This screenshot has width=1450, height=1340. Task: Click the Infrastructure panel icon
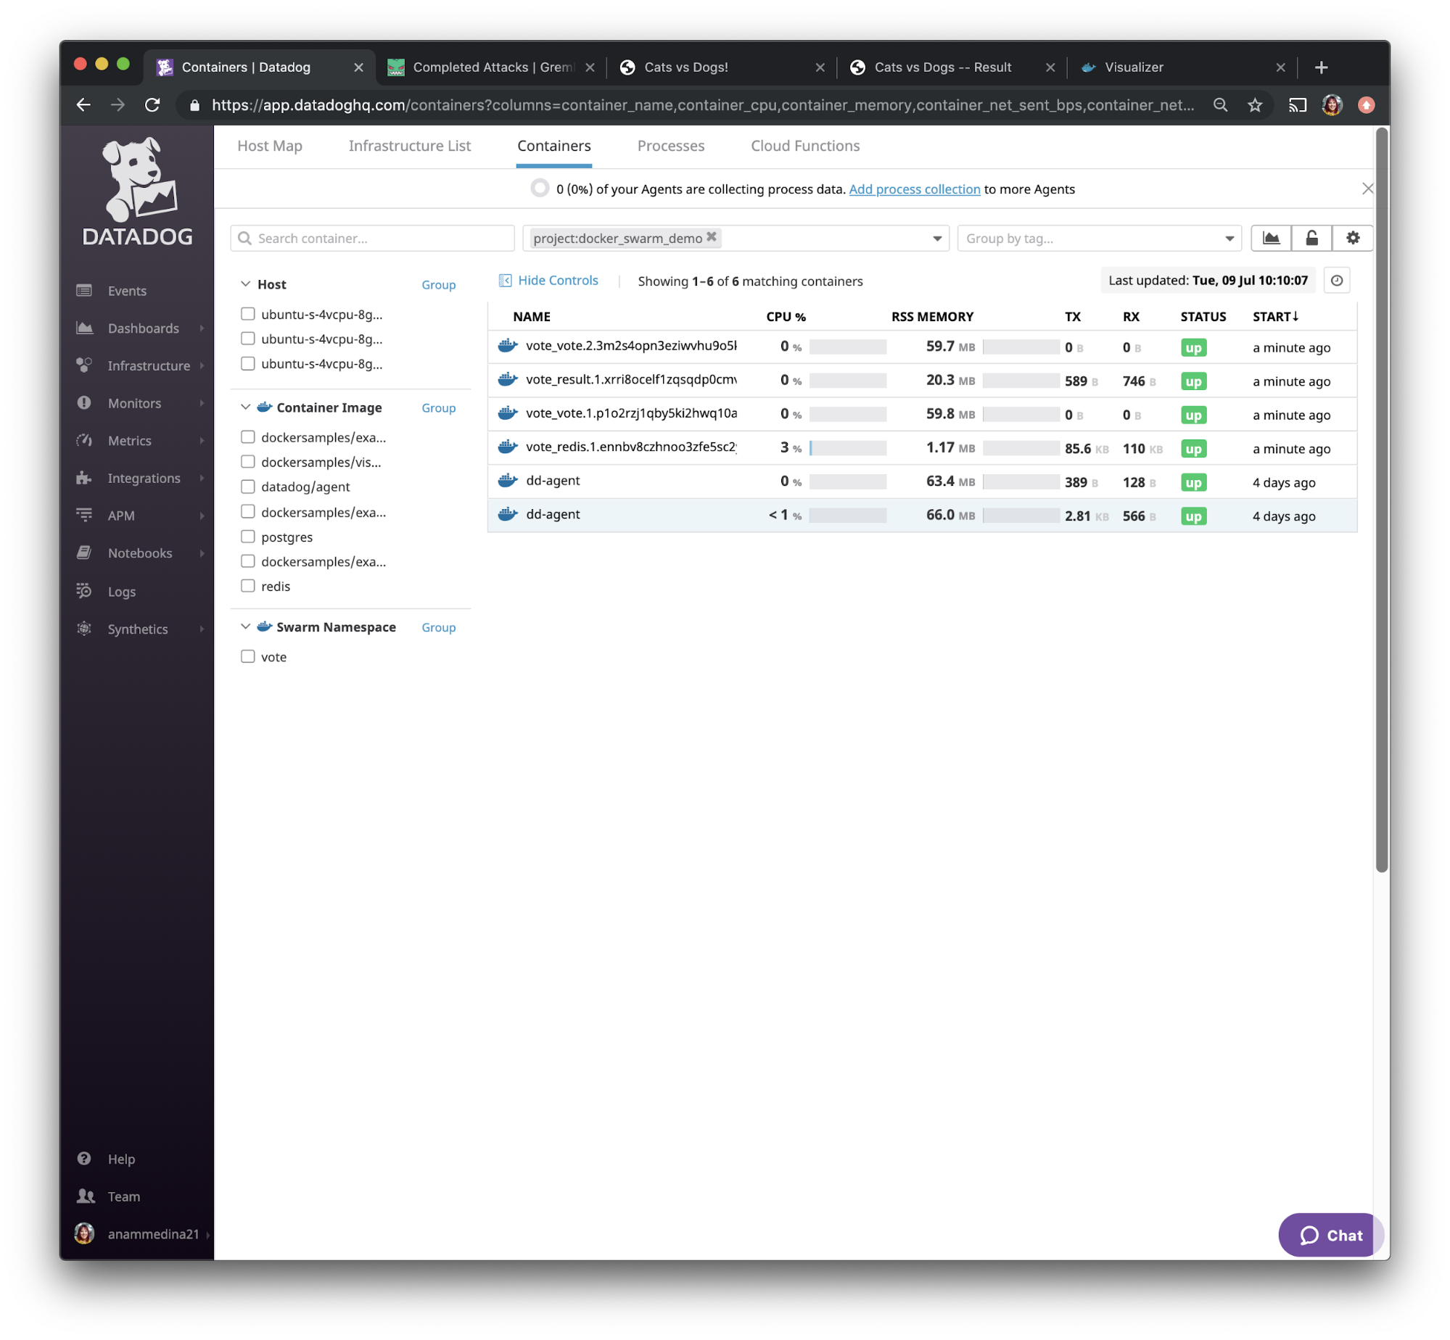pos(85,365)
